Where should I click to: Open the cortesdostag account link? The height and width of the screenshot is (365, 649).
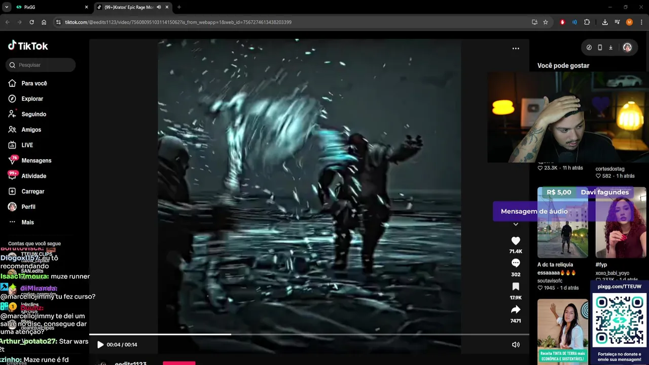610,169
